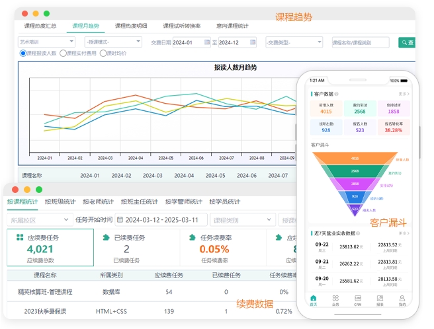The image size is (434, 329).
Task: Select the 课程实付费用 radio option
Action: (63, 54)
